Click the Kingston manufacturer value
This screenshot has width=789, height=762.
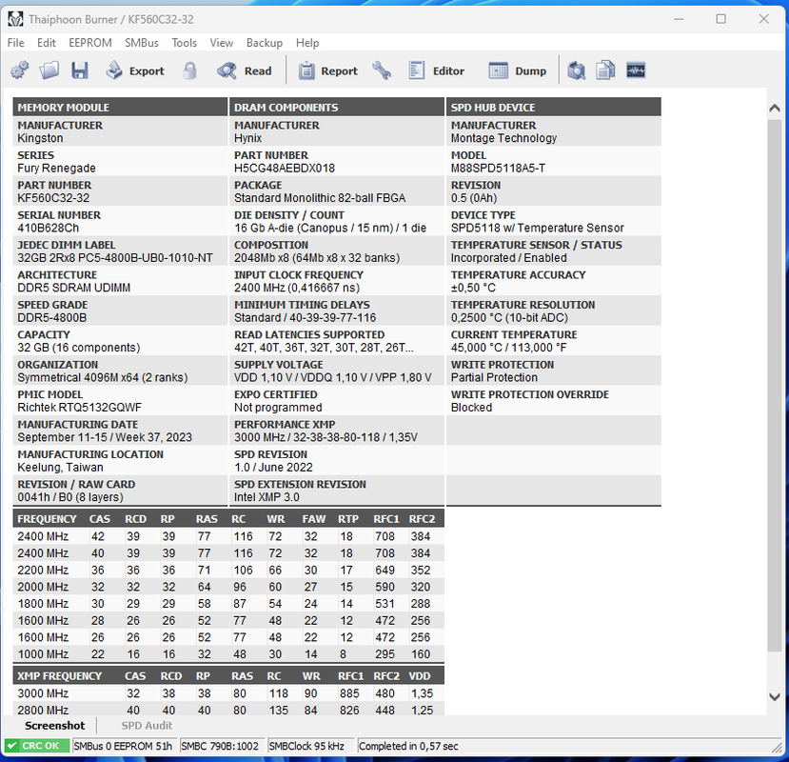click(40, 138)
